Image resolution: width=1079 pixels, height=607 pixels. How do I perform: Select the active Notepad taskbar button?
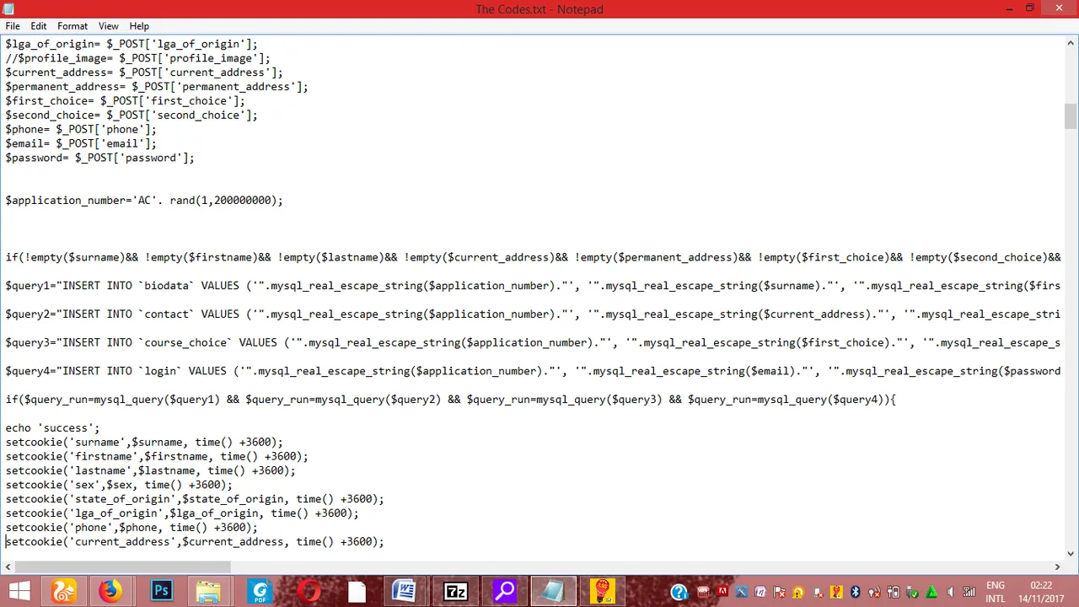tap(553, 591)
